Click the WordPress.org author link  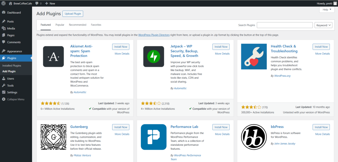click(283, 76)
